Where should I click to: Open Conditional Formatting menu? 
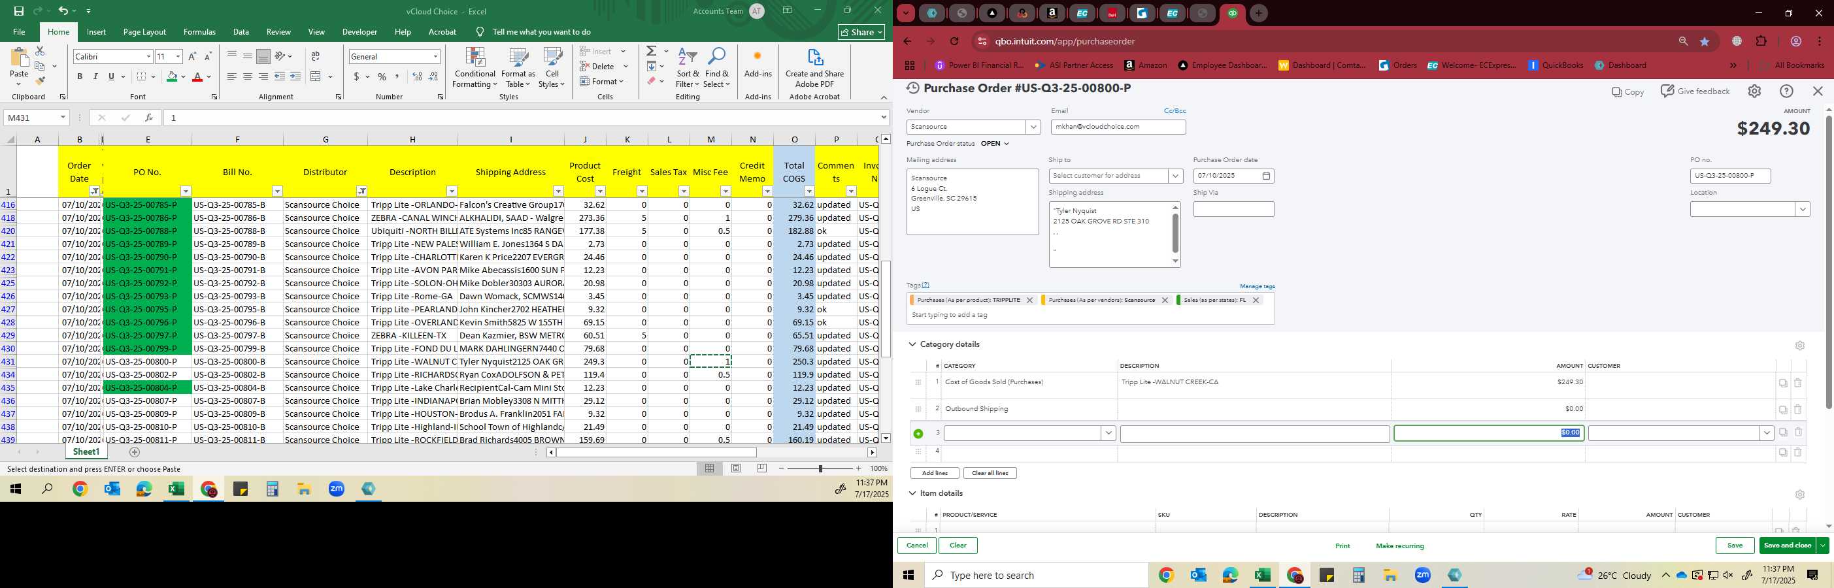pos(475,69)
